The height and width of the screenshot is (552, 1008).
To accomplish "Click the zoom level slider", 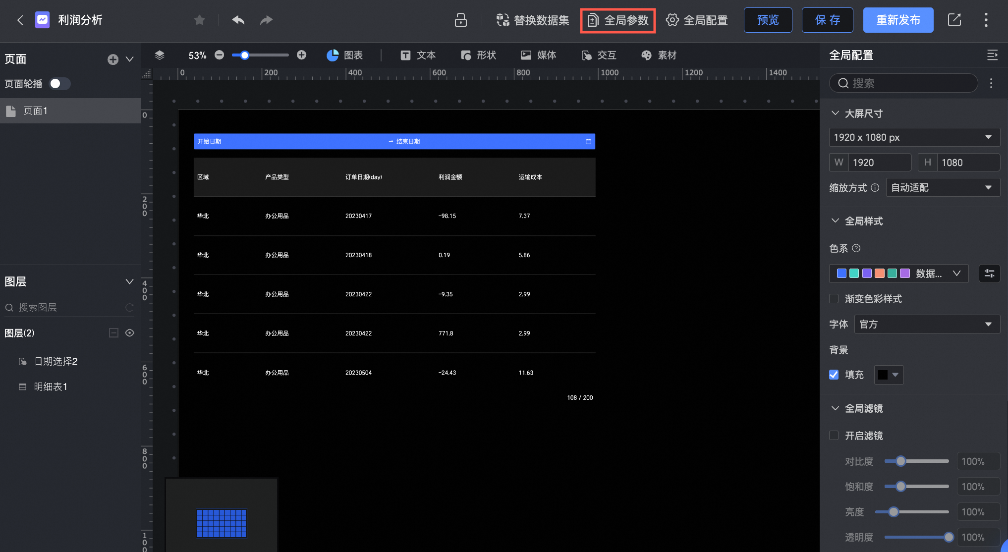I will [x=260, y=55].
